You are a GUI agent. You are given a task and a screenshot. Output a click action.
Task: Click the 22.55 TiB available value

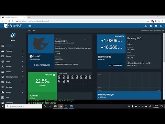click(42, 81)
